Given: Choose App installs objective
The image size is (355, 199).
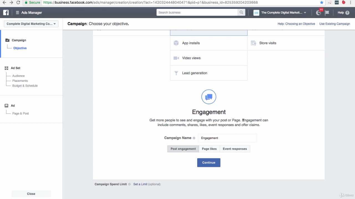Looking at the screenshot, I should pos(209,43).
